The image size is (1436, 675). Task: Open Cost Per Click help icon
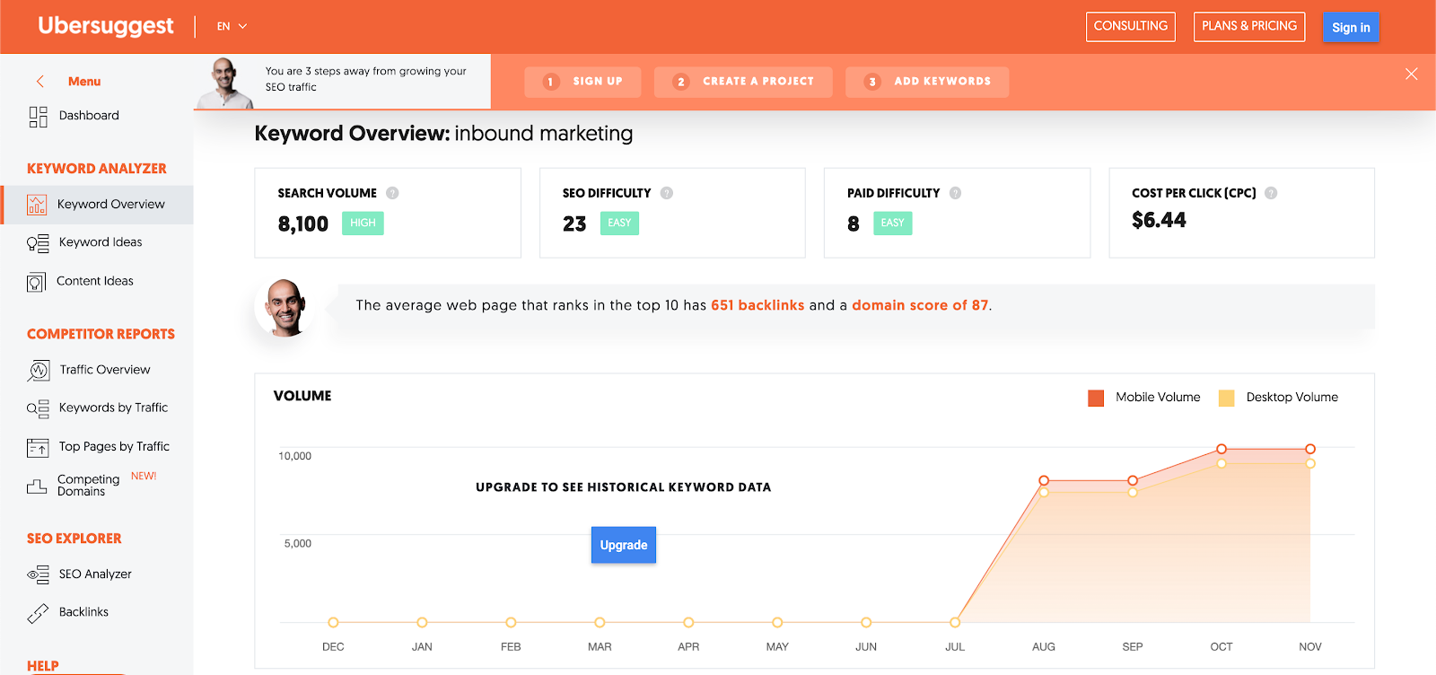(x=1271, y=193)
